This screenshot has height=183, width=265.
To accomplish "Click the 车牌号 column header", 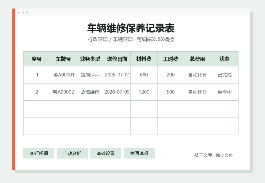I will [x=64, y=59].
